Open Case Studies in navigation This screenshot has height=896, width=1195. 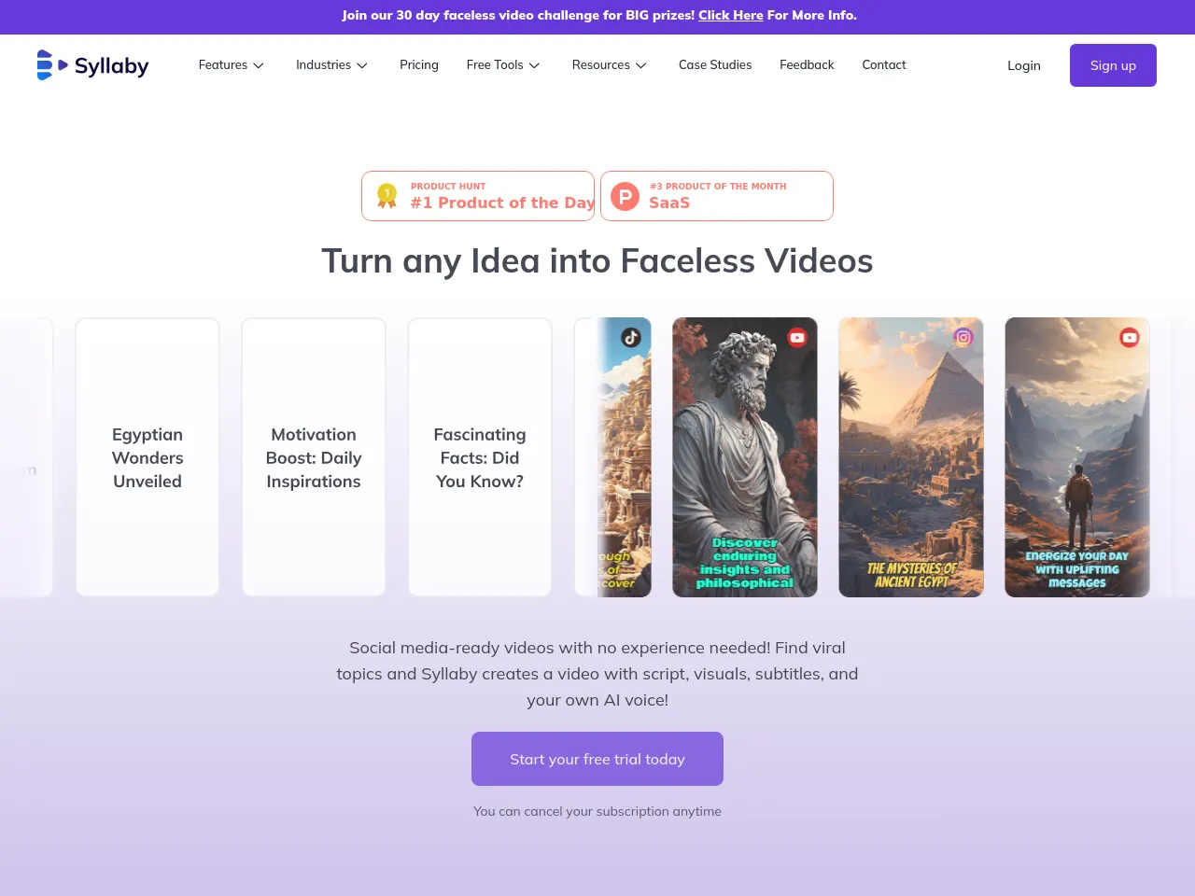point(715,65)
